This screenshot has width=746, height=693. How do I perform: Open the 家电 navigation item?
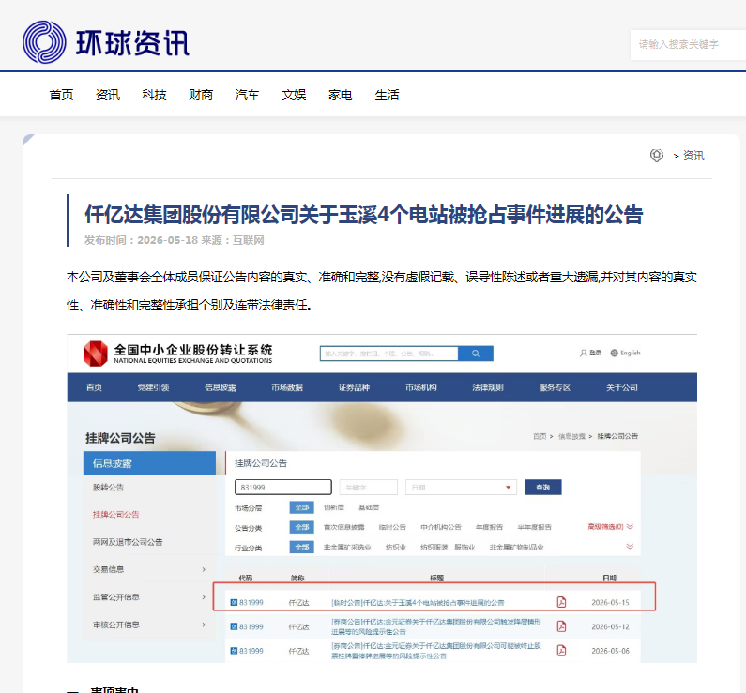[341, 95]
